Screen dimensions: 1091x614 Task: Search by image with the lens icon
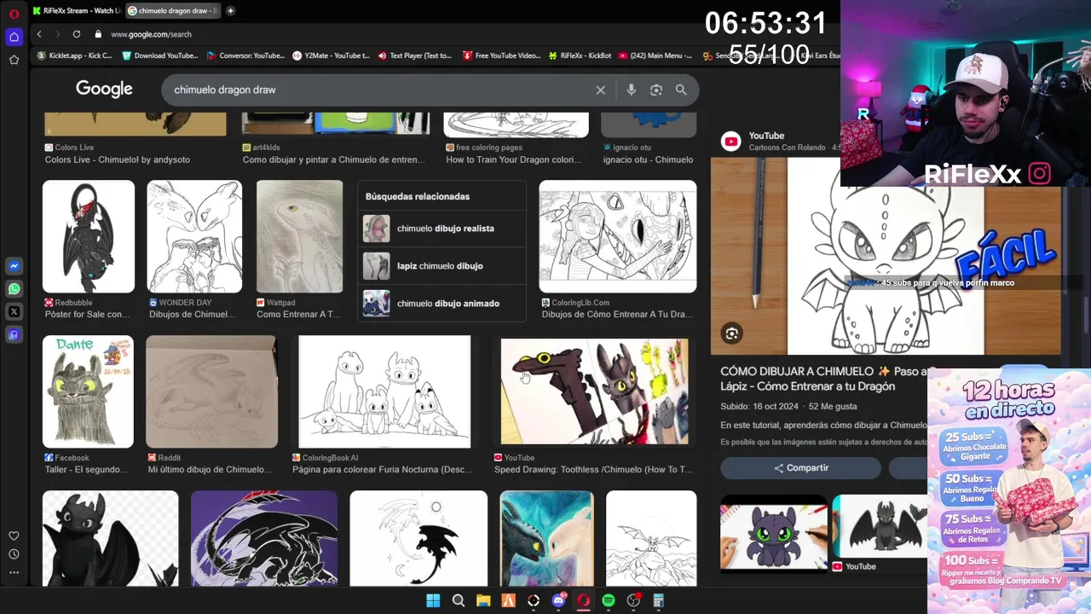(656, 90)
